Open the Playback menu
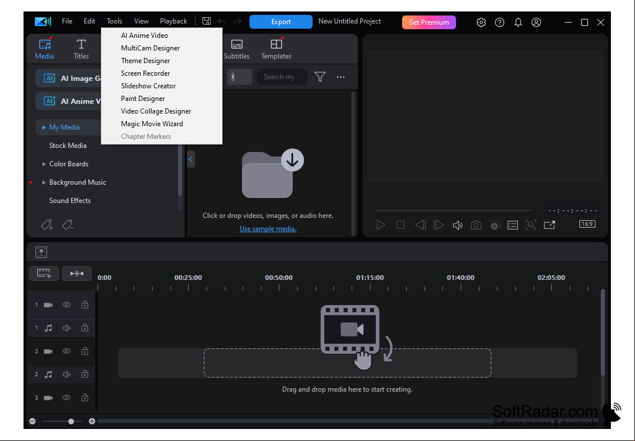This screenshot has height=441, width=635. (173, 21)
